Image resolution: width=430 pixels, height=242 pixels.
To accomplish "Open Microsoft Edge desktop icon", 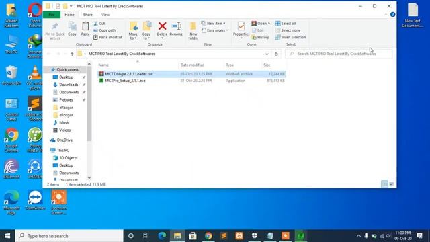I will (x=11, y=202).
